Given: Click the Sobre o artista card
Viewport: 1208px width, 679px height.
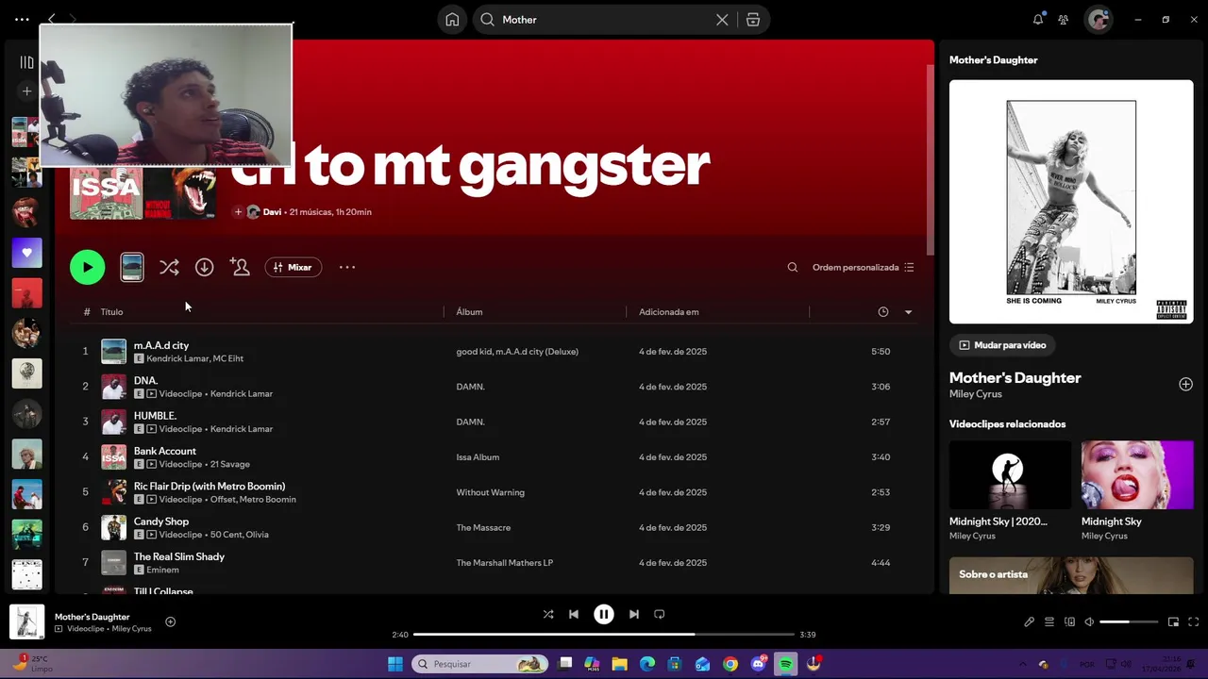Looking at the screenshot, I should (x=1071, y=575).
